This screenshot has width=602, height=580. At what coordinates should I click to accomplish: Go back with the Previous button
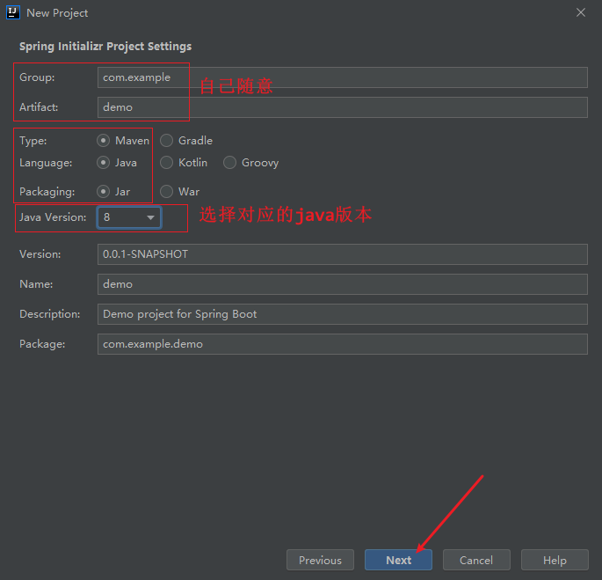coord(320,560)
